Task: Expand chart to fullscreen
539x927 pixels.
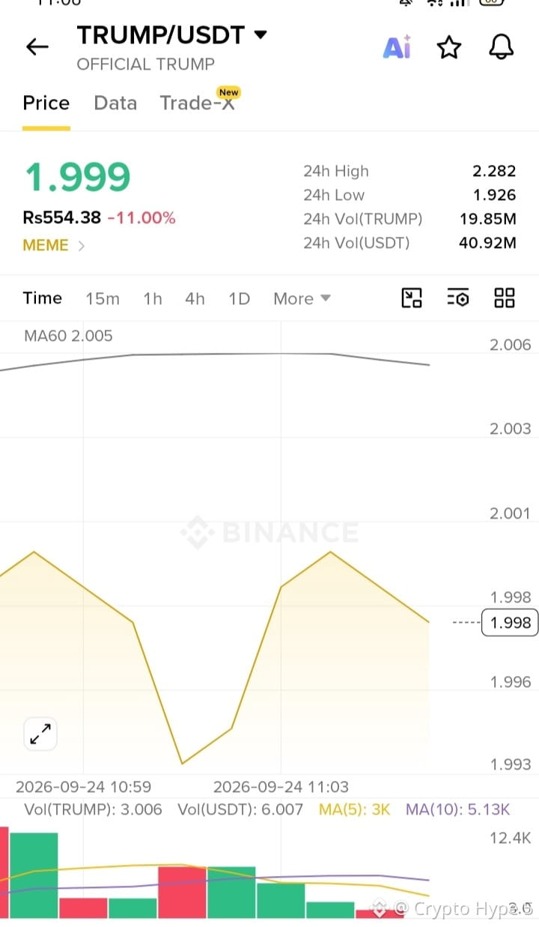Action: [40, 734]
